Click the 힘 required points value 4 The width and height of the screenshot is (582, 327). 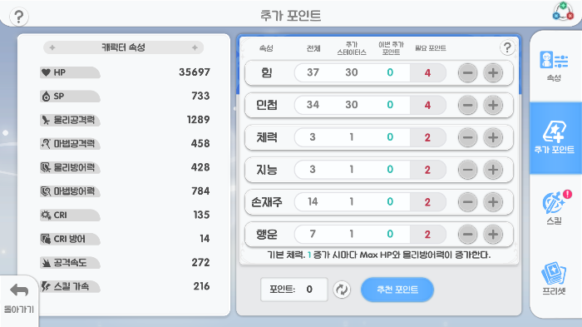click(427, 73)
